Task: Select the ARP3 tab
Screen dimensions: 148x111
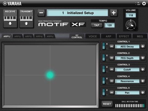Action: pos(28,36)
